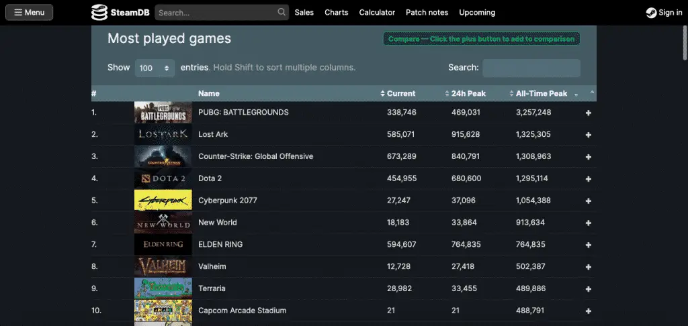The height and width of the screenshot is (326, 688).
Task: Add Lost Ark to comparison with plus
Action: click(x=589, y=135)
